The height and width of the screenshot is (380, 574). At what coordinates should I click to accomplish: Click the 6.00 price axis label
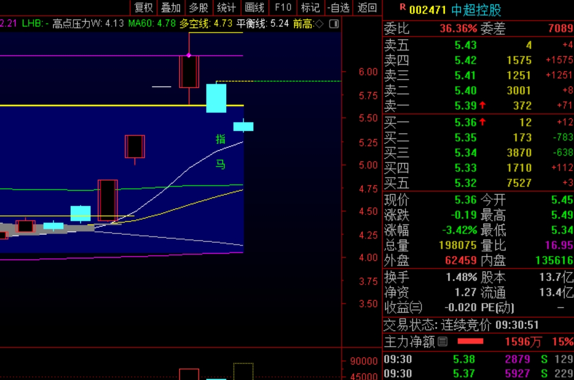[x=368, y=72]
